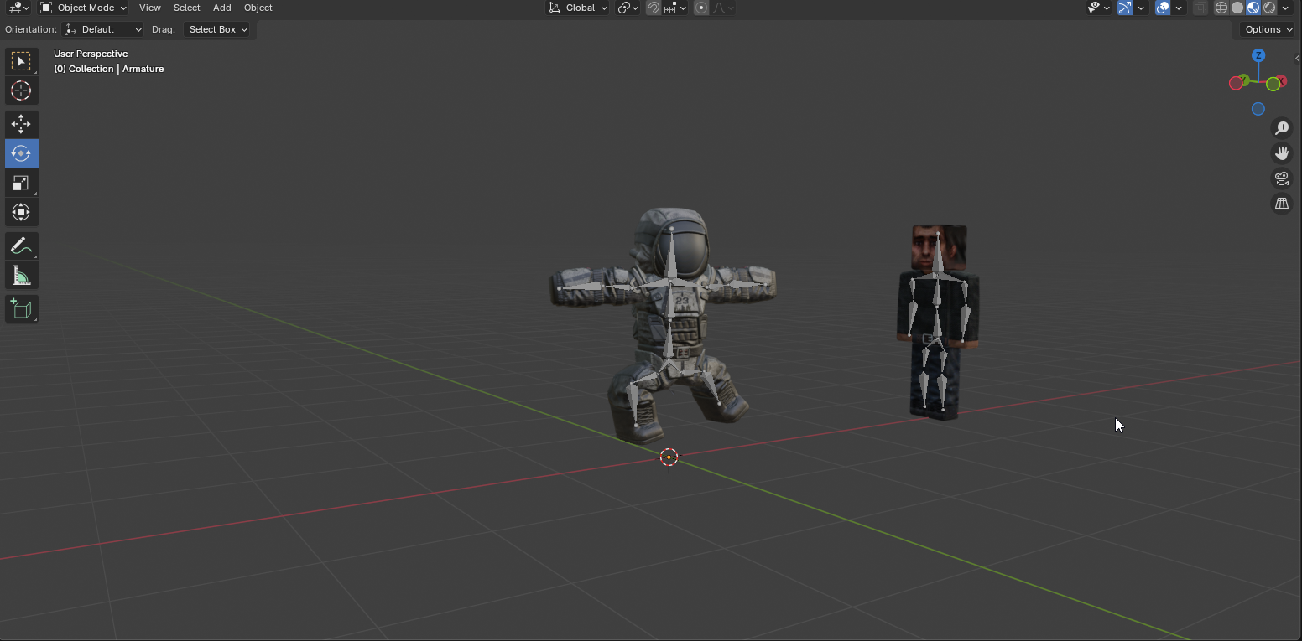Toggle the camera view button
Image resolution: width=1302 pixels, height=641 pixels.
click(x=1282, y=178)
